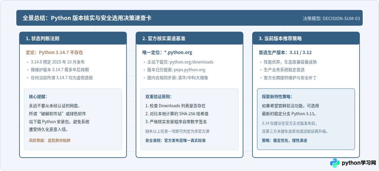Click '缺失以上任意一项即可判定为非官方源' note
The image size is (379, 171).
click(x=177, y=131)
